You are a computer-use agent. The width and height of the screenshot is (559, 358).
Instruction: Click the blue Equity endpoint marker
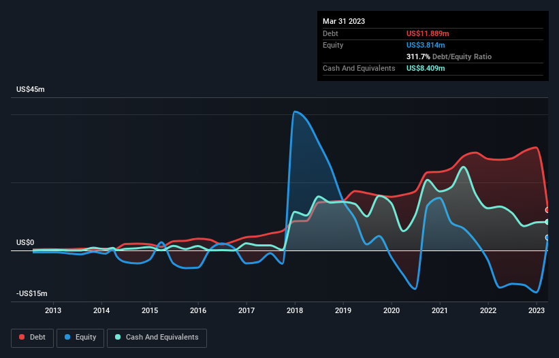(x=547, y=238)
